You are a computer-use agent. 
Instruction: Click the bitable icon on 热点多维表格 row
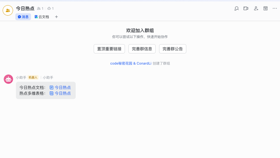(x=51, y=93)
